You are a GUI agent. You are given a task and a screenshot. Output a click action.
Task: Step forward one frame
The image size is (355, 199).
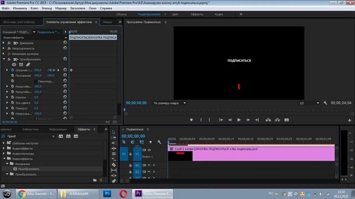(x=248, y=120)
